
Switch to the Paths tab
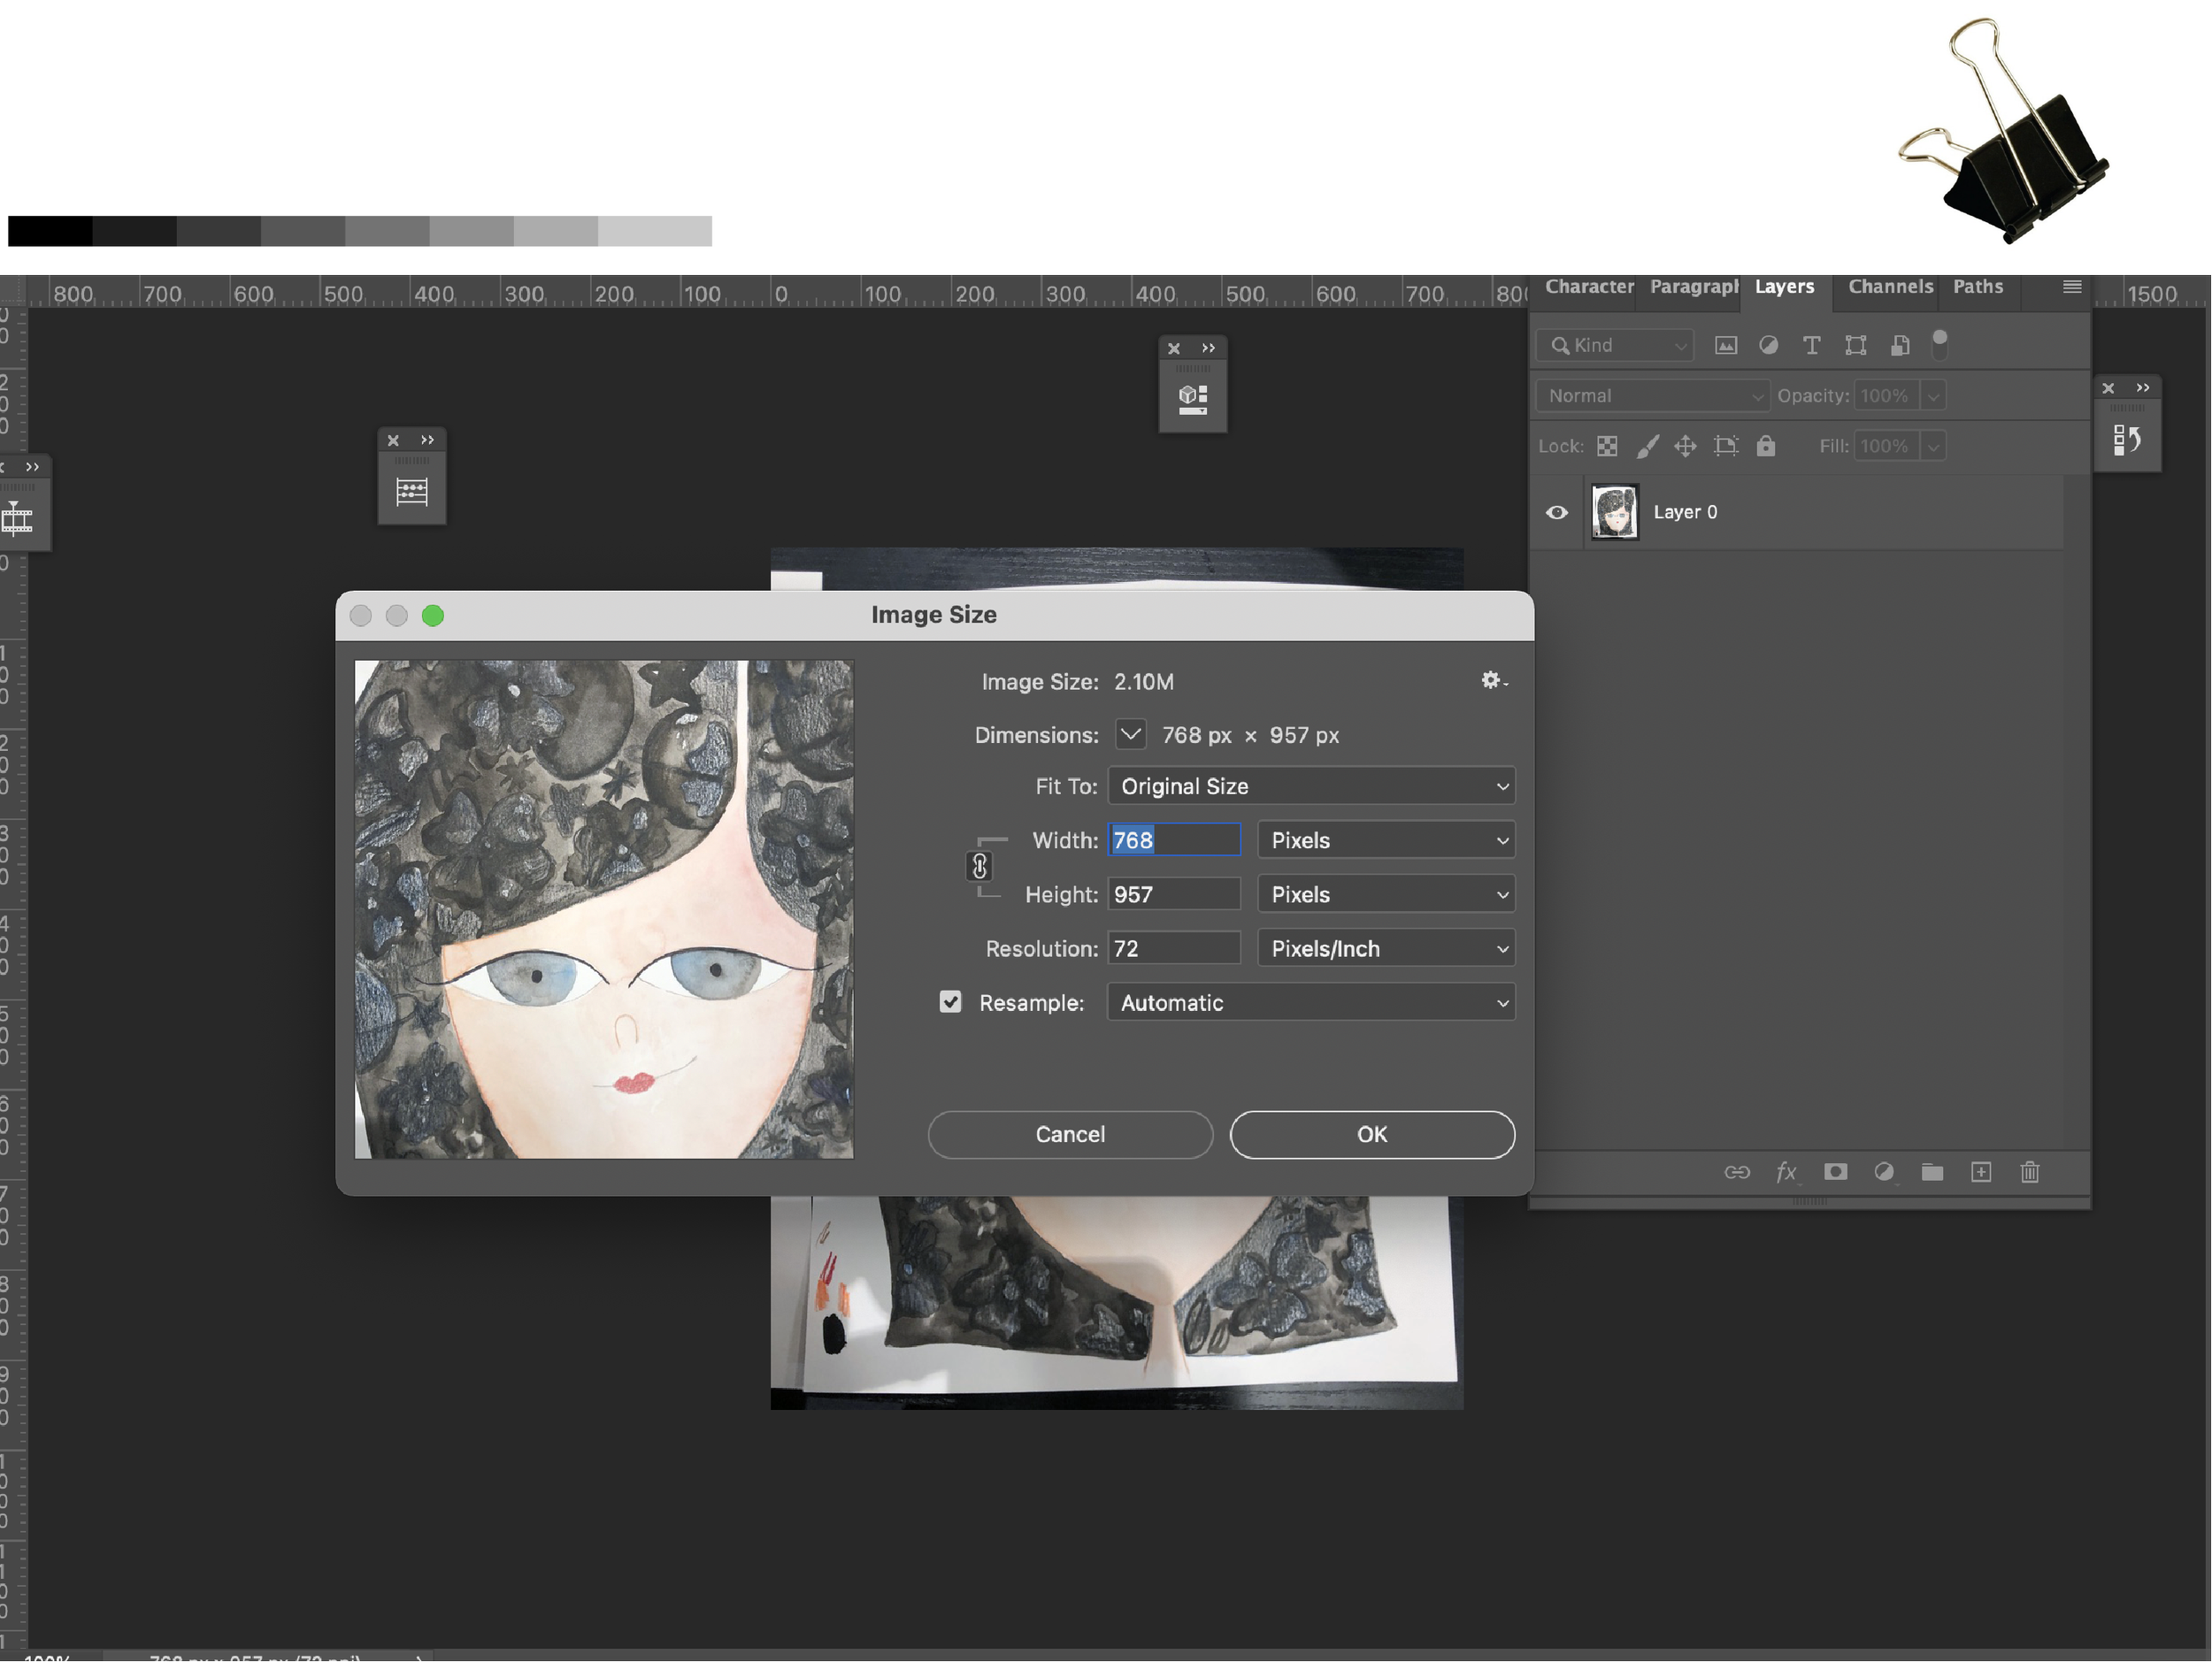coord(1977,287)
